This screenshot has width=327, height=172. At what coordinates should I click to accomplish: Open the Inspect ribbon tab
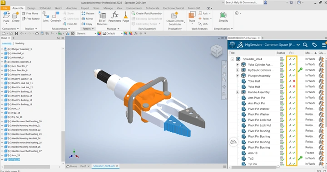point(85,8)
